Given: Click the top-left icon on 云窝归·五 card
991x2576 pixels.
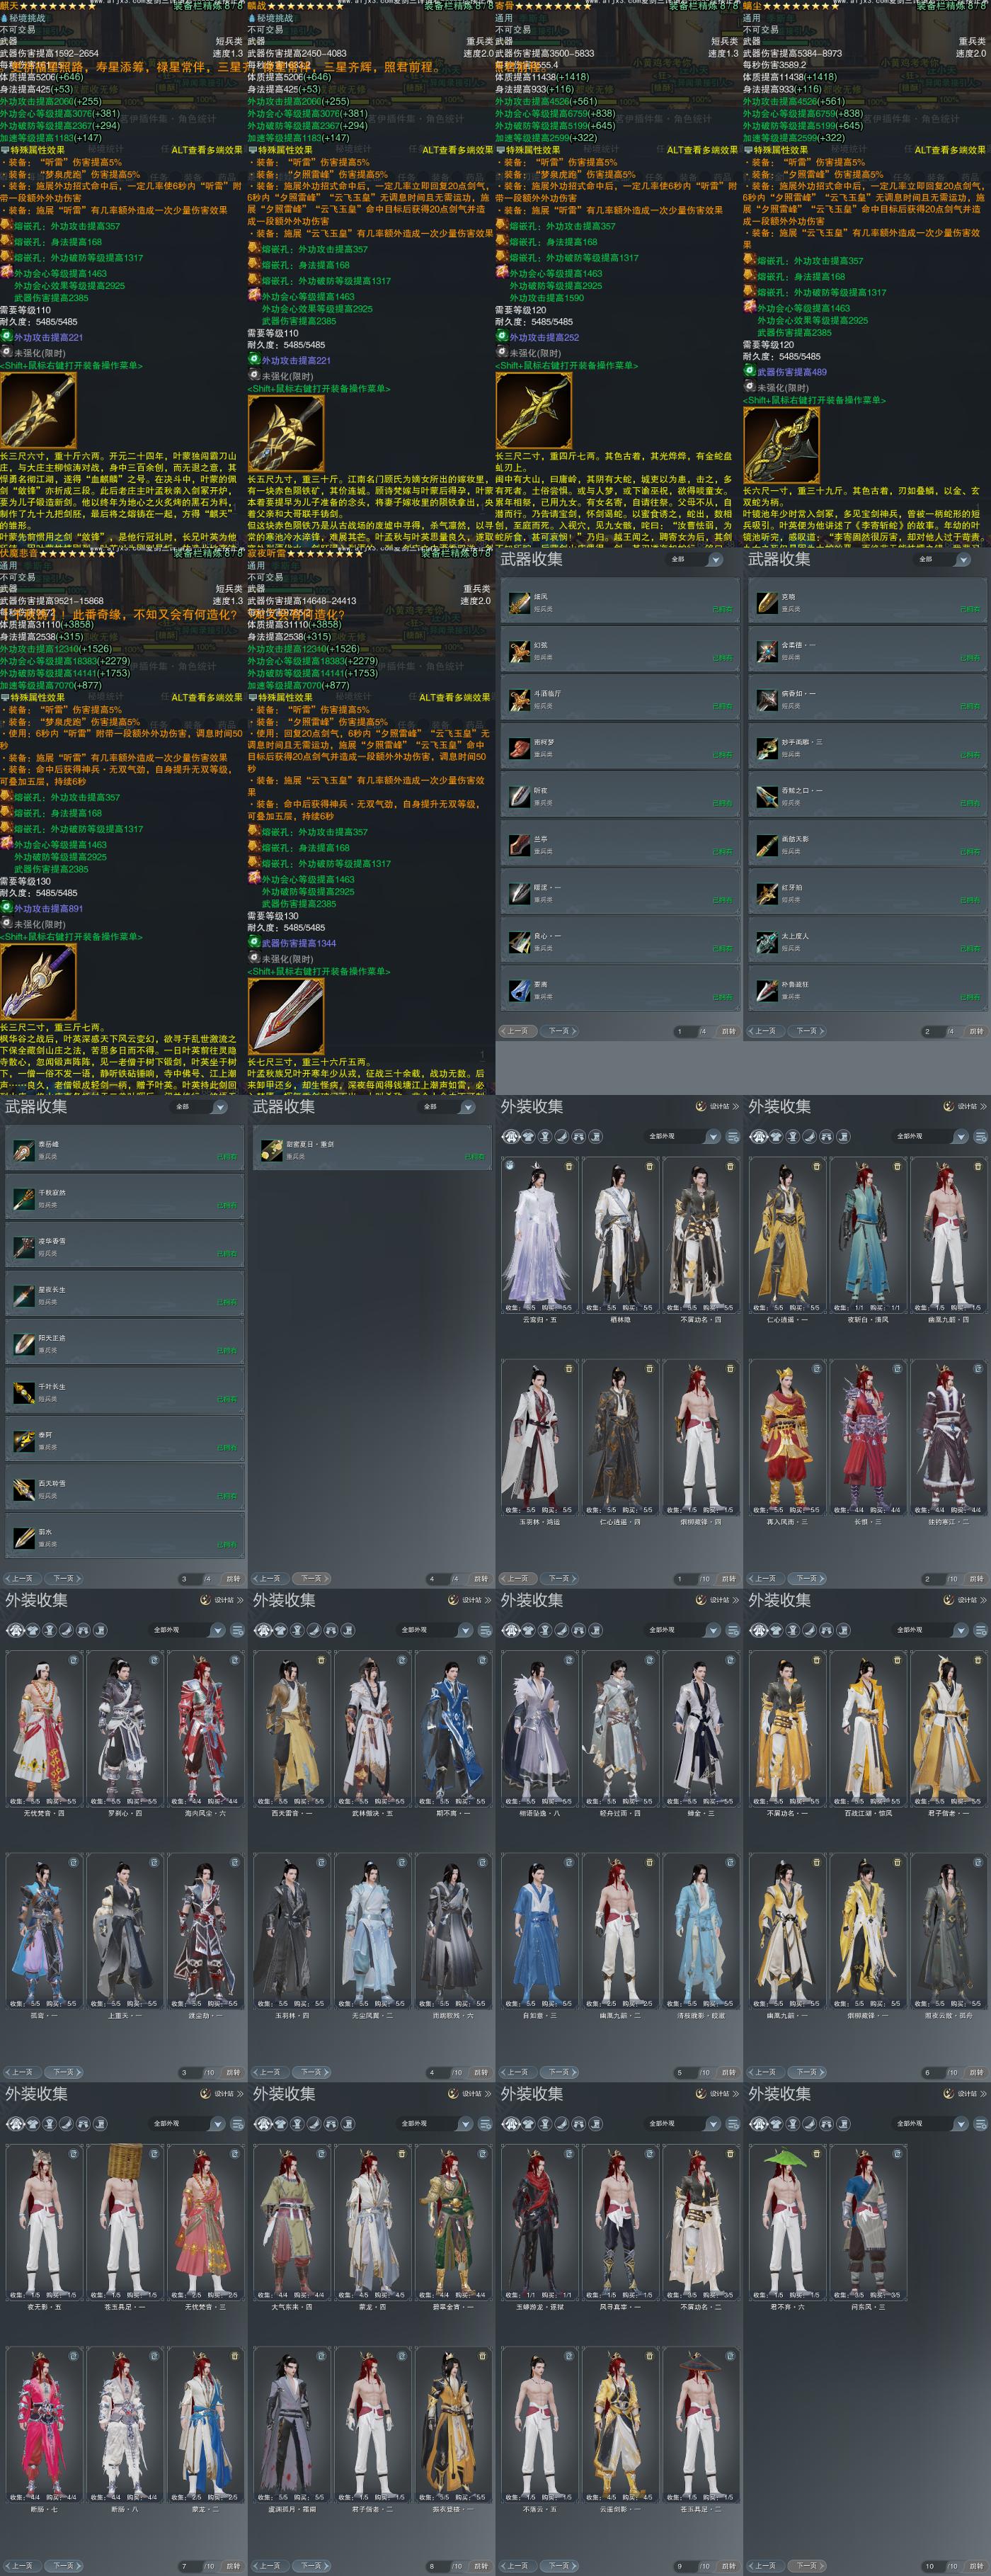Looking at the screenshot, I should click(x=510, y=1166).
